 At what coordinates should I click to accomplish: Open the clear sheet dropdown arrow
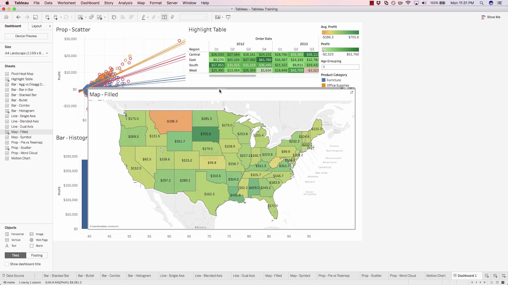(104, 17)
